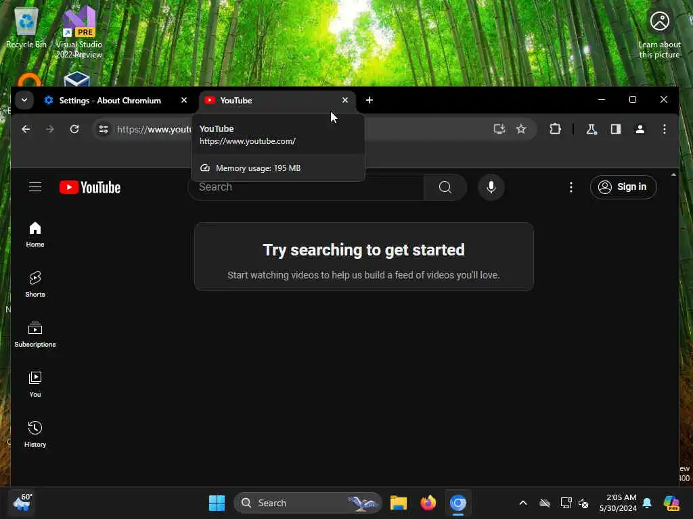Viewport: 693px width, 519px height.
Task: Open Chrome Labs flask icon
Action: tap(591, 129)
